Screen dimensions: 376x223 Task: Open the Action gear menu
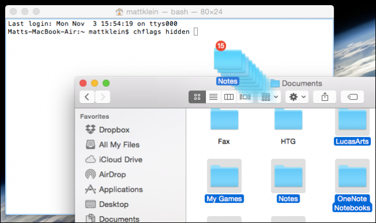[297, 97]
